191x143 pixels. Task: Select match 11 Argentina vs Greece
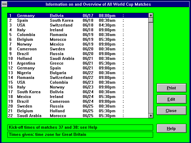78,63
